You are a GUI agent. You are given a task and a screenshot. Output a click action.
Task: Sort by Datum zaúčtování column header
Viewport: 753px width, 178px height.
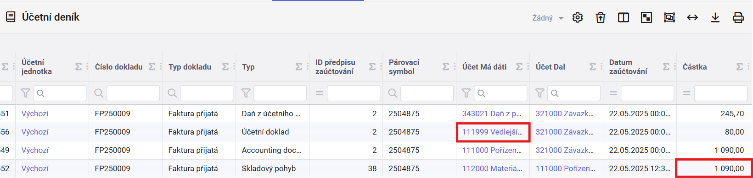coord(628,67)
